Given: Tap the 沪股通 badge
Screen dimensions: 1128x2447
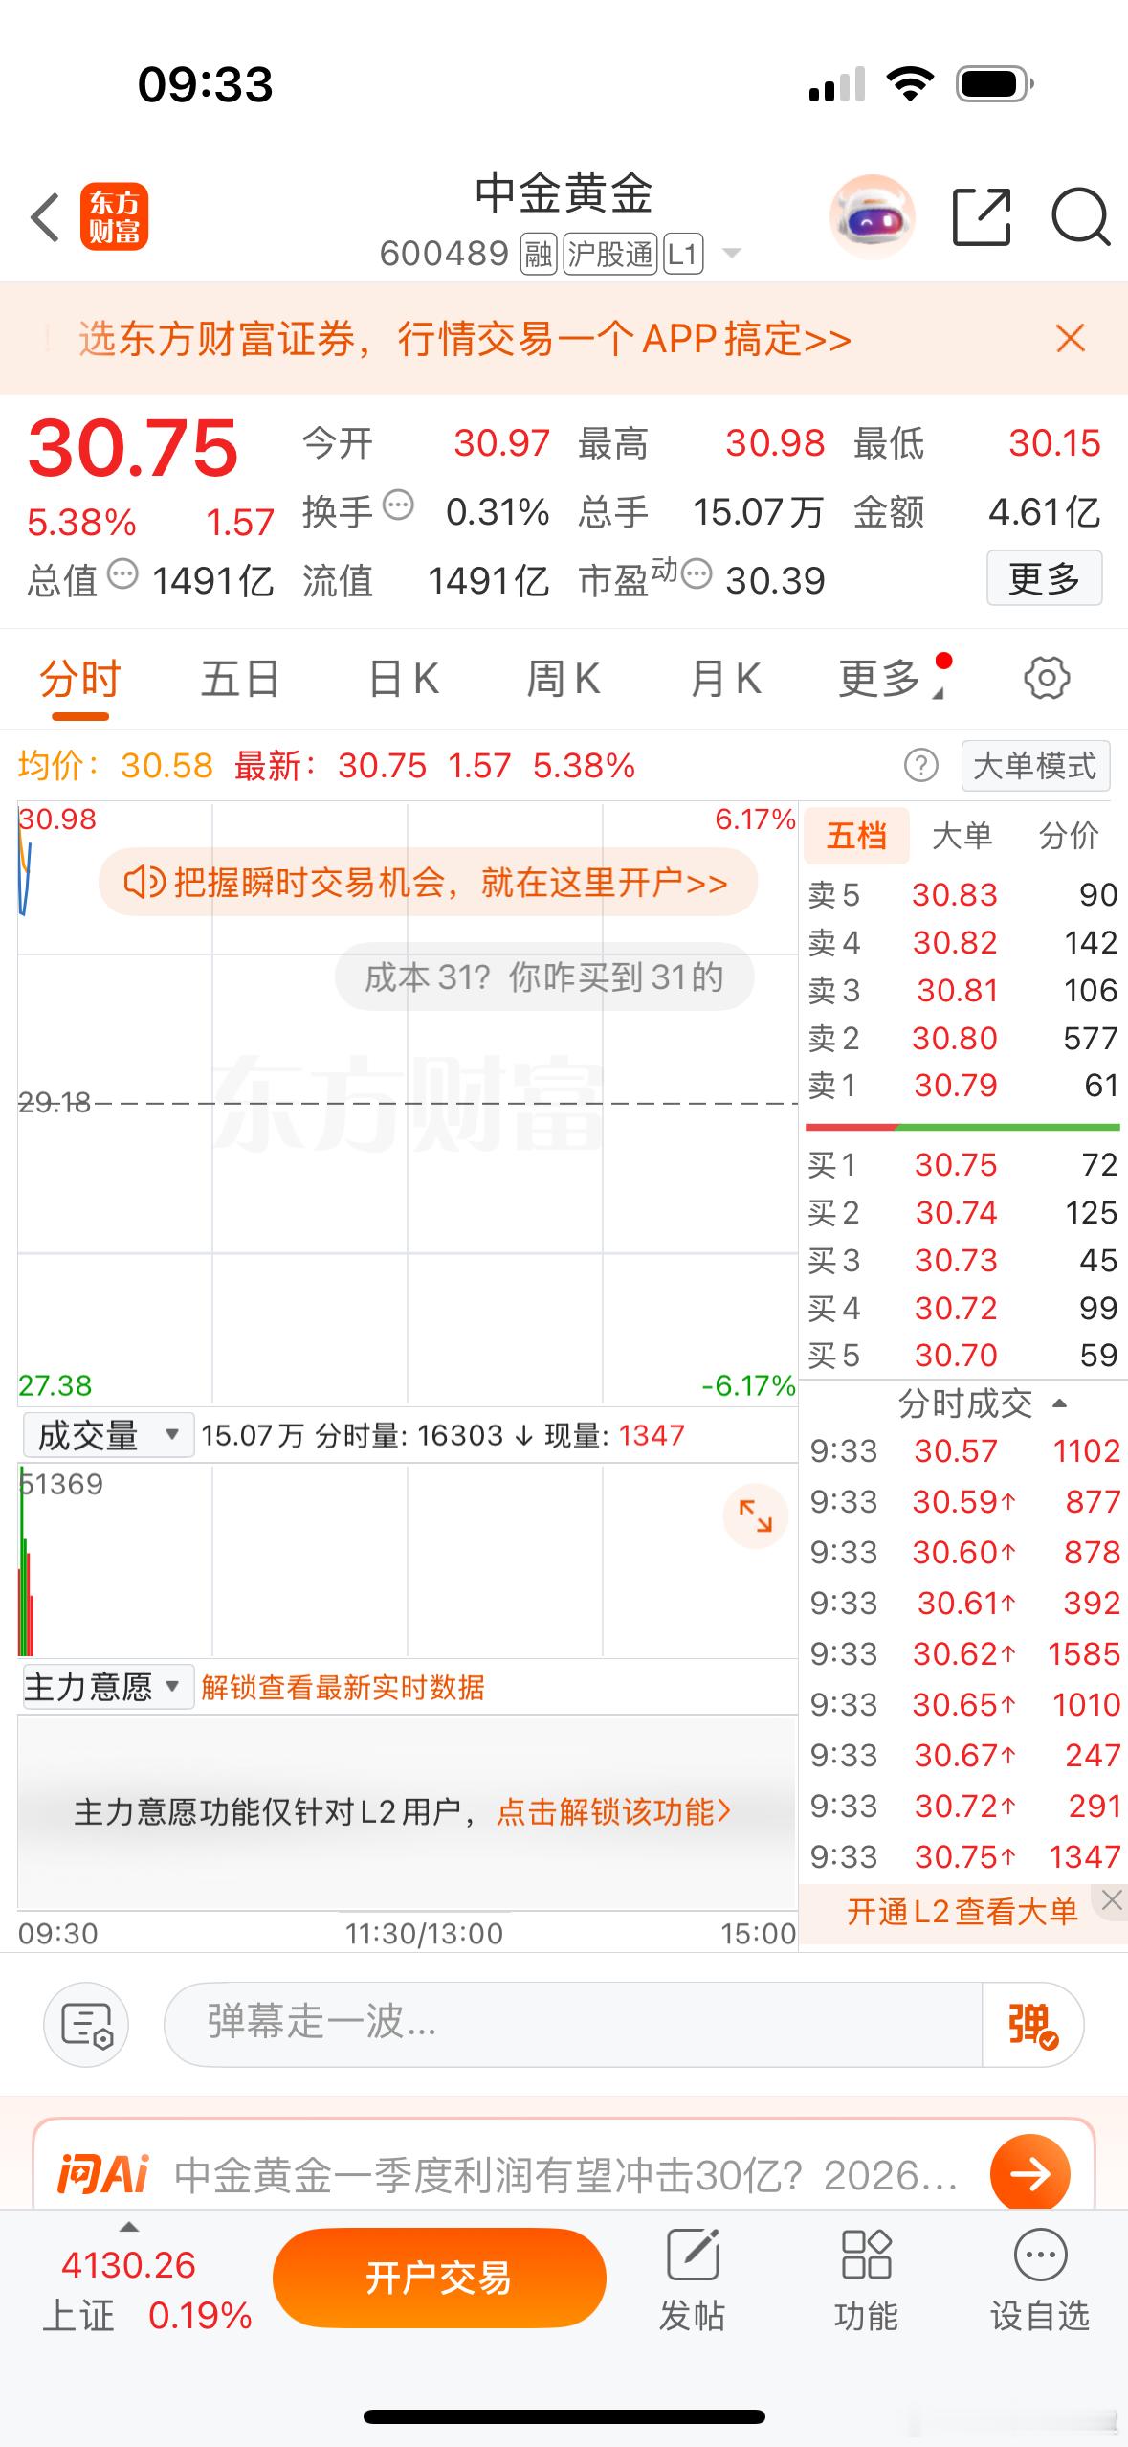Looking at the screenshot, I should click(610, 255).
